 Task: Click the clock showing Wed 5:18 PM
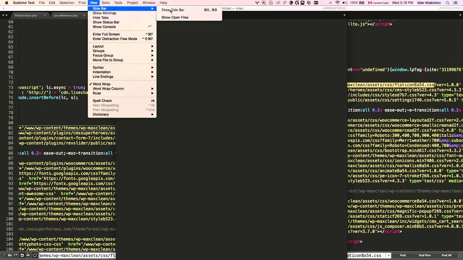[x=403, y=3]
